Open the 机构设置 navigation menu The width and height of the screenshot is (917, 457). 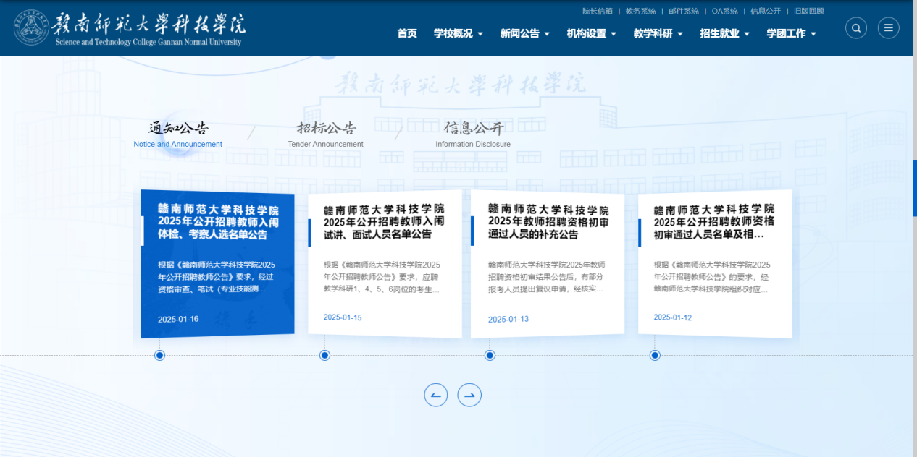[x=587, y=33]
